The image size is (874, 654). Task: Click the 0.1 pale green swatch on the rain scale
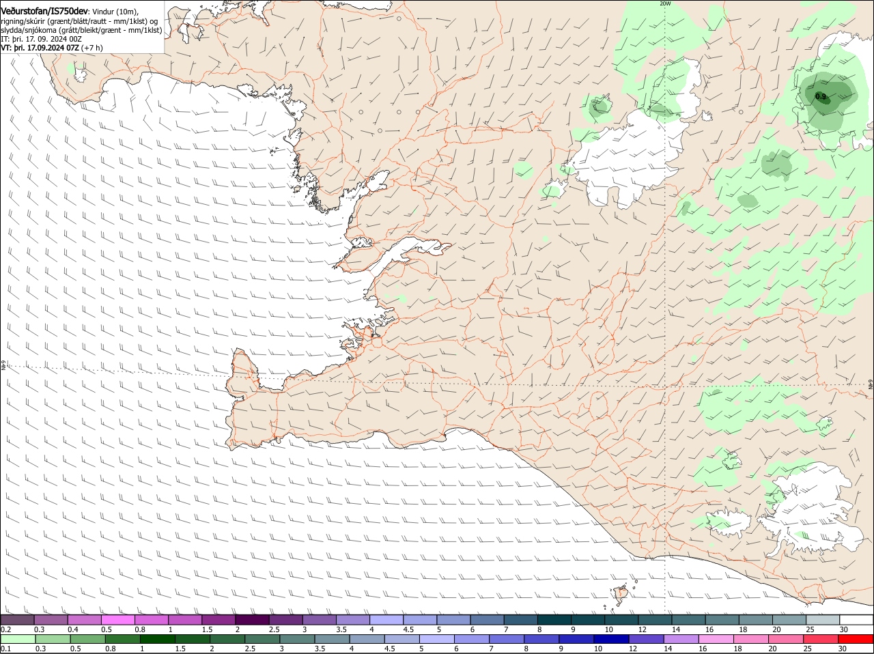tap(18, 639)
